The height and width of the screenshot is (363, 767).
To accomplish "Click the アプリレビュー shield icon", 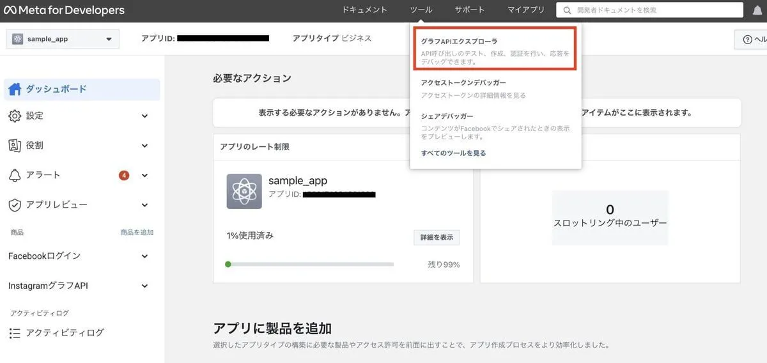I will point(15,205).
